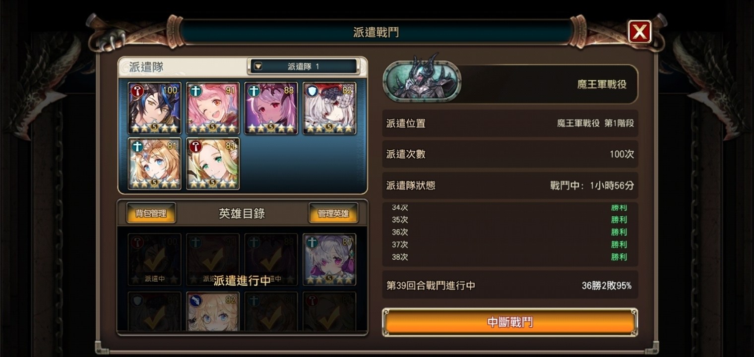This screenshot has width=754, height=357.
Task: Select the level 88 hero with purple background
Action: point(271,108)
